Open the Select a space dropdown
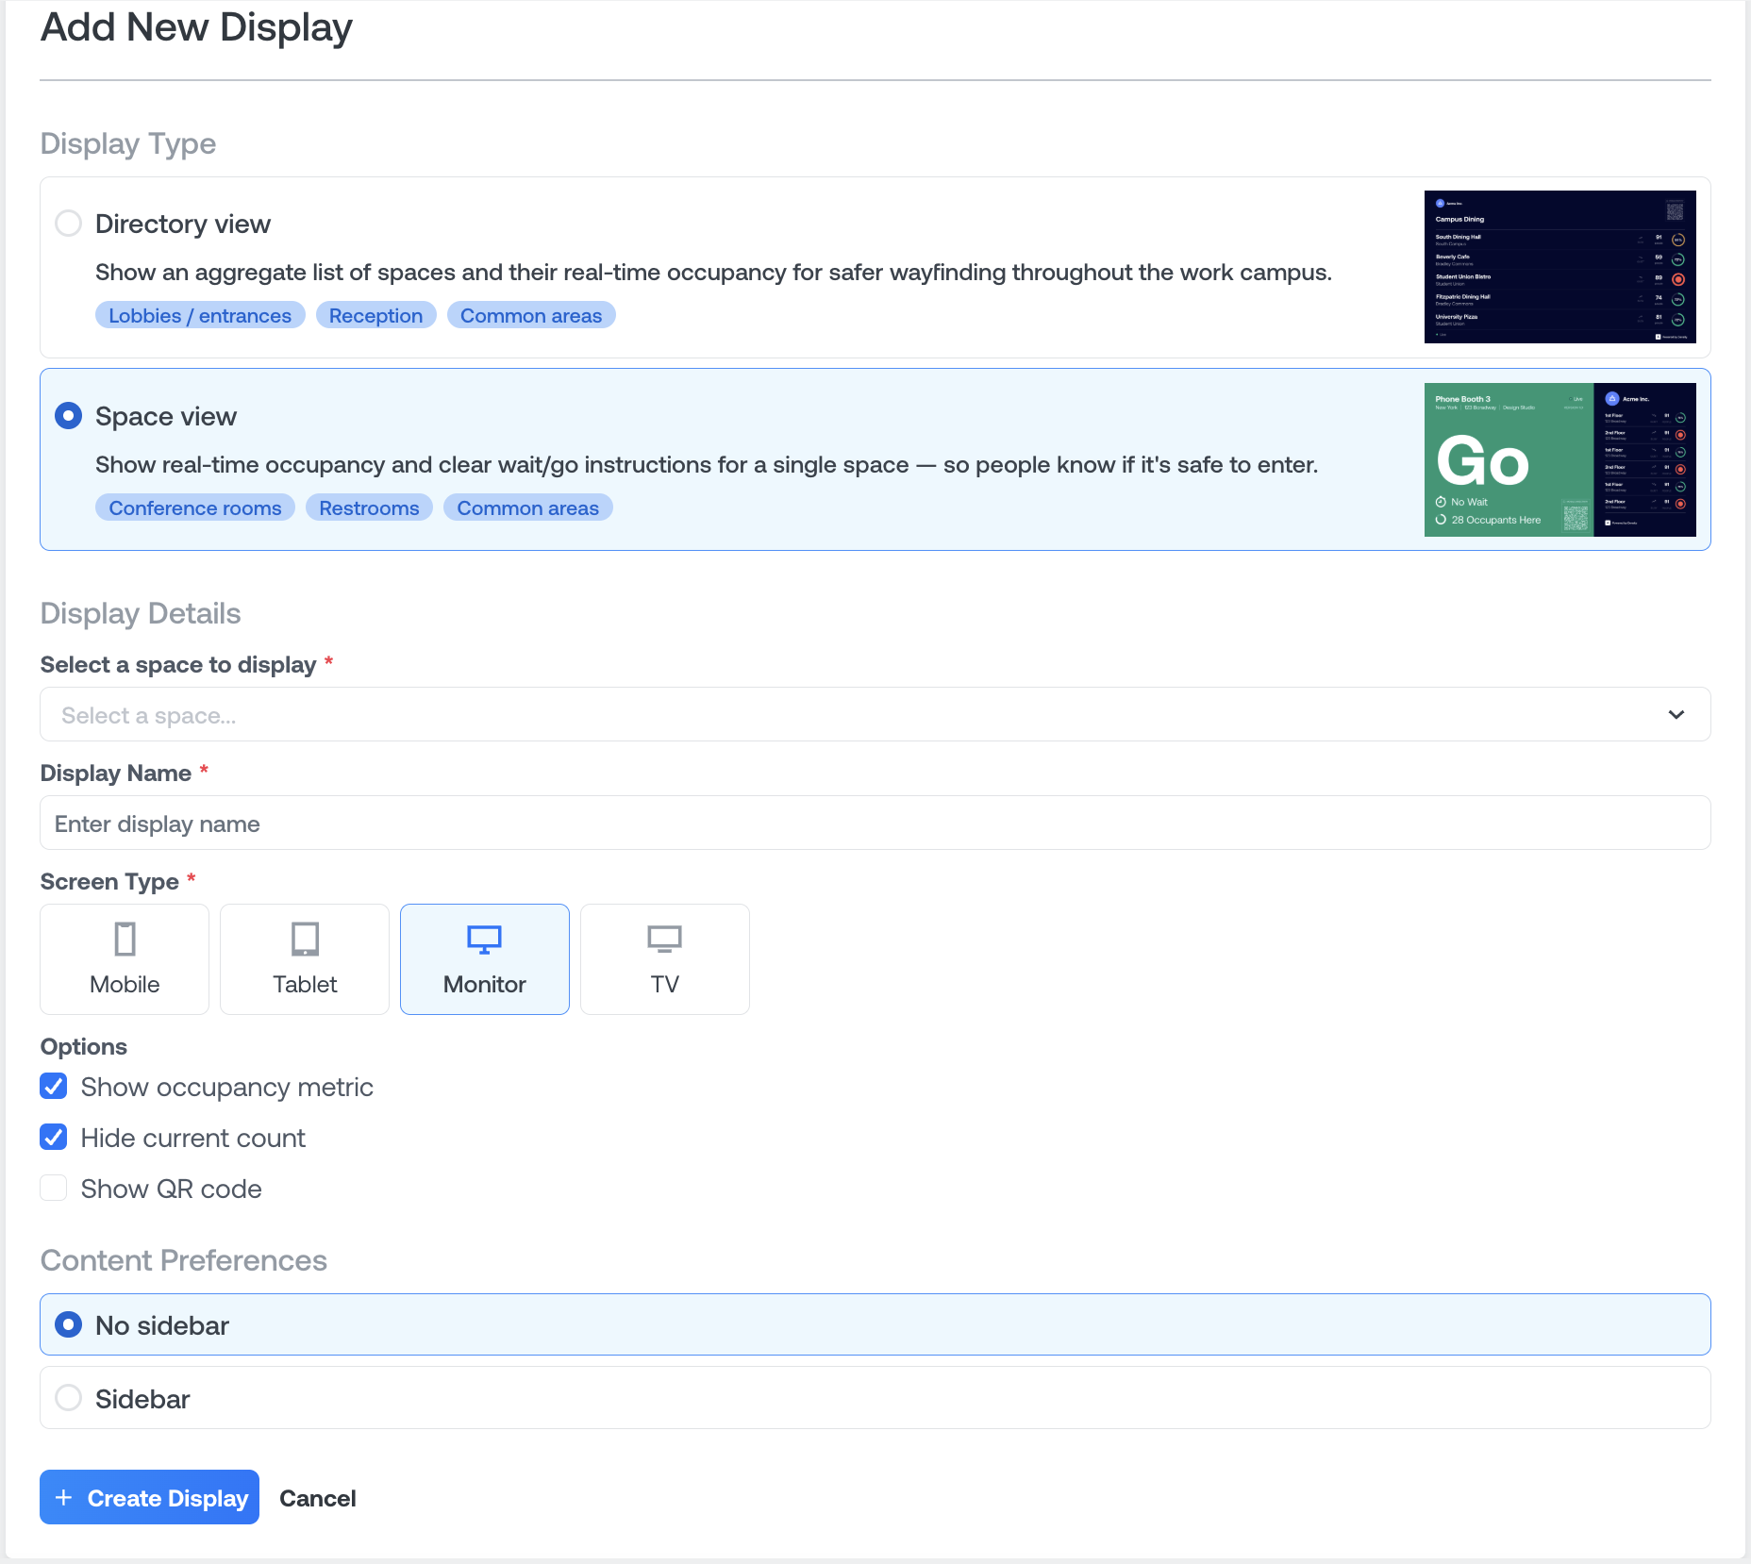Image resolution: width=1751 pixels, height=1564 pixels. click(875, 714)
